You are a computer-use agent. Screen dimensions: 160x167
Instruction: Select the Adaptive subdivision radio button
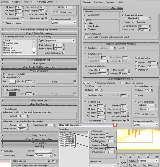pos(86,66)
